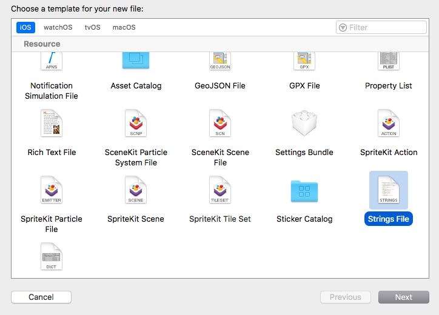Click the "Sticker Catalog" label

(x=304, y=219)
